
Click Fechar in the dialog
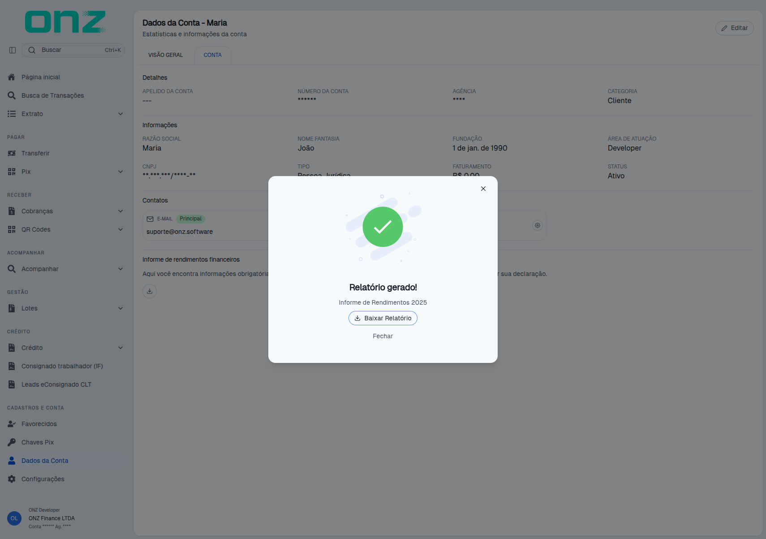click(x=383, y=336)
